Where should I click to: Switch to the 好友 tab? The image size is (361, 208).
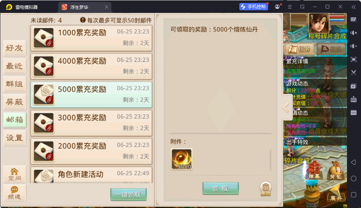click(x=14, y=48)
